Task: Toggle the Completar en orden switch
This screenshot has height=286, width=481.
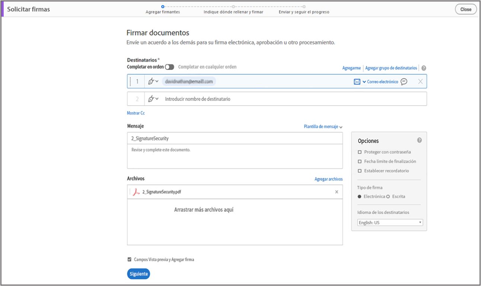Action: [169, 67]
